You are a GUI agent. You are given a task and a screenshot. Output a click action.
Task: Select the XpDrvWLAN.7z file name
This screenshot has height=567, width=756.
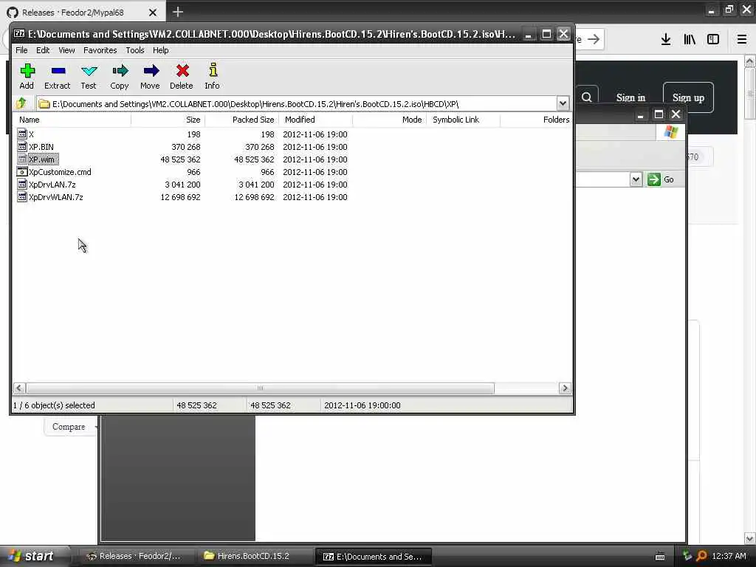click(56, 196)
